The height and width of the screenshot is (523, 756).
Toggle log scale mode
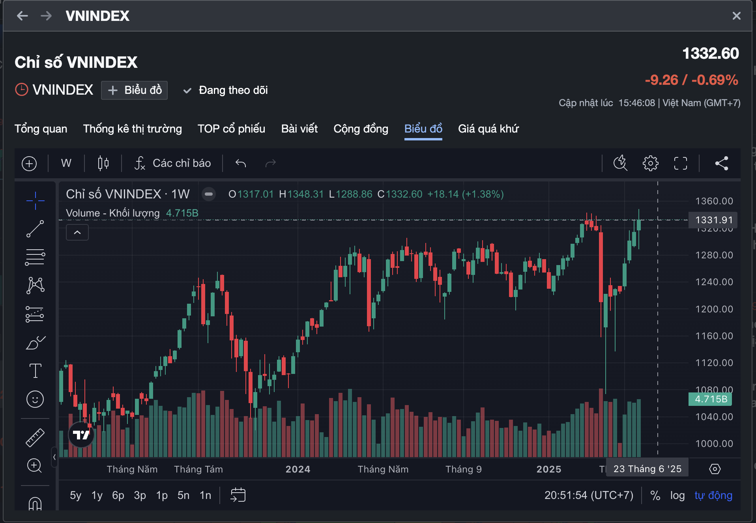[x=677, y=495]
